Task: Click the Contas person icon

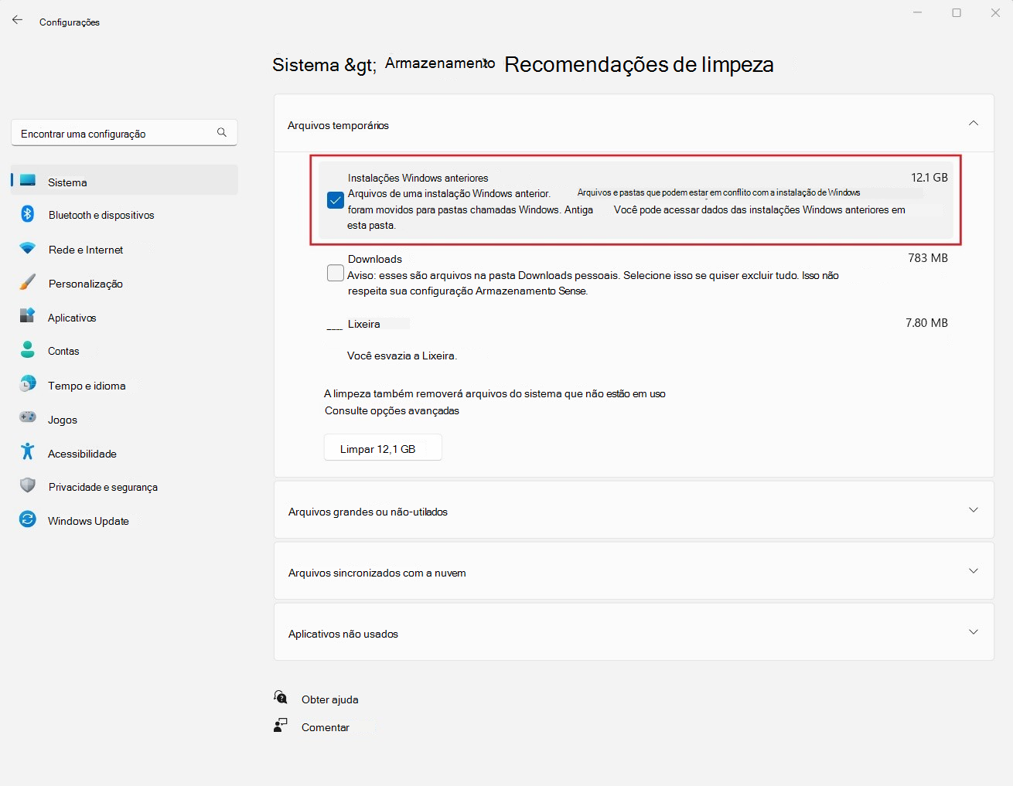Action: [28, 350]
